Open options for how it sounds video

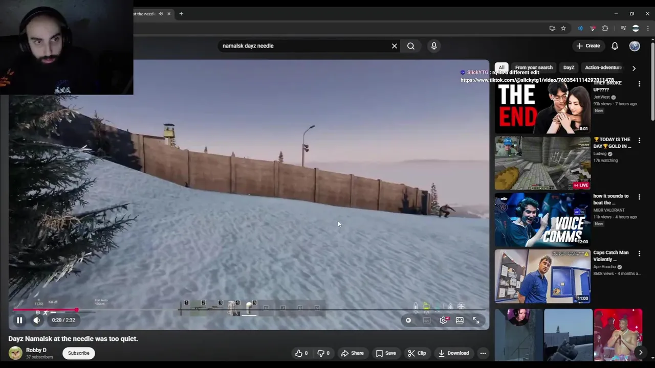[x=639, y=197]
